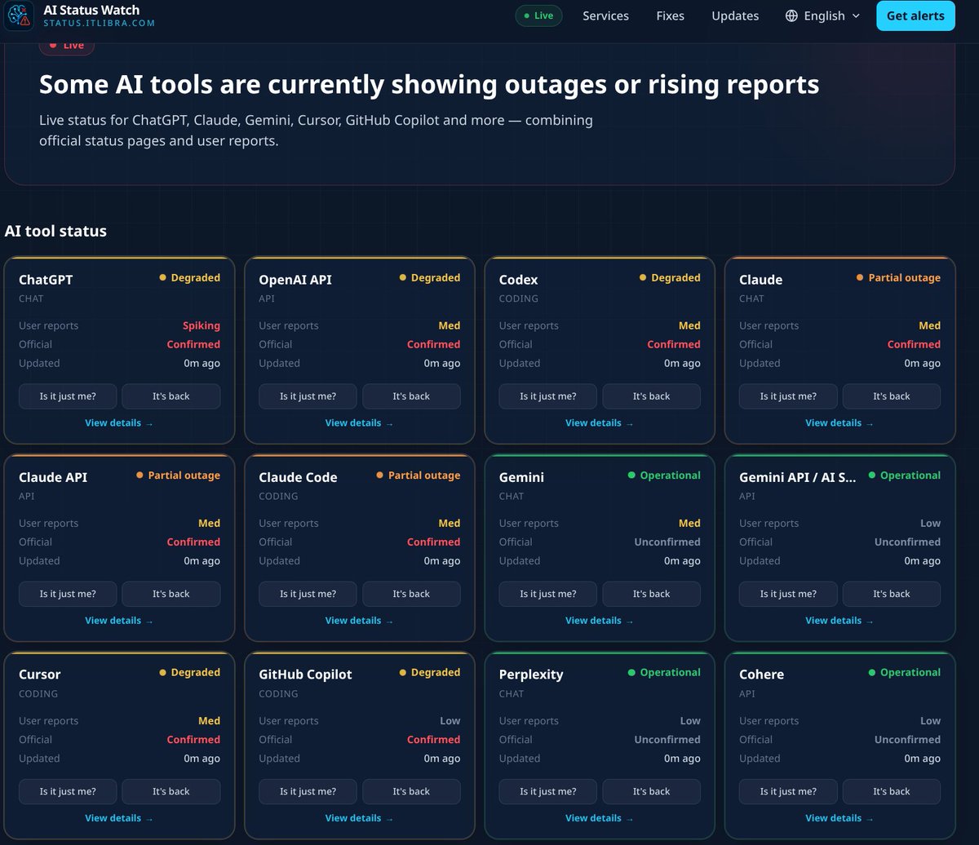Mark Claude API as 'It's back'
Image resolution: width=979 pixels, height=845 pixels.
171,594
